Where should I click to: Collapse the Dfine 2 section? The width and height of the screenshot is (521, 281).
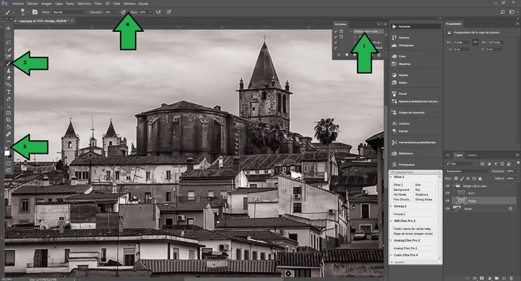point(391,177)
